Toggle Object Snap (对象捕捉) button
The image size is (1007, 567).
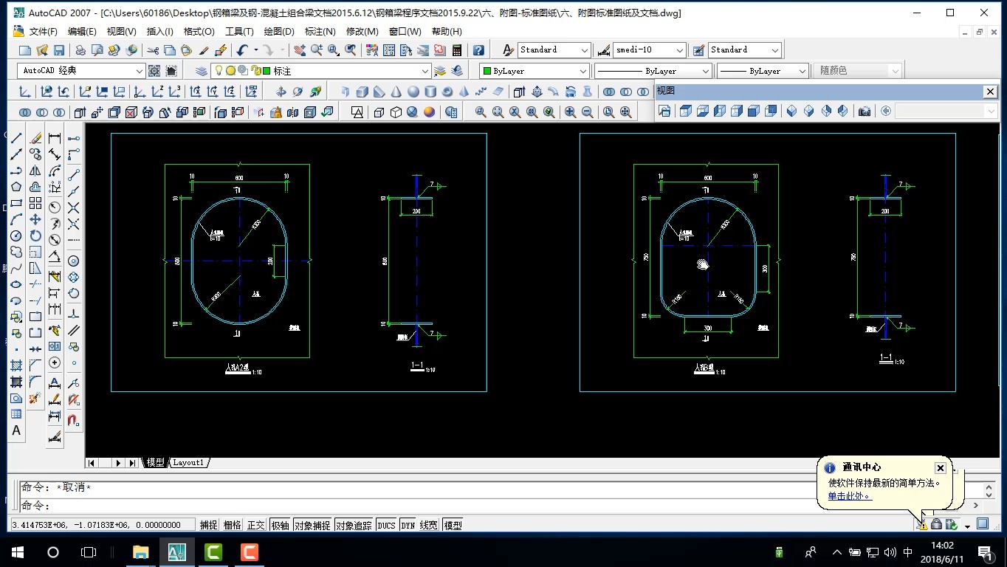point(312,525)
